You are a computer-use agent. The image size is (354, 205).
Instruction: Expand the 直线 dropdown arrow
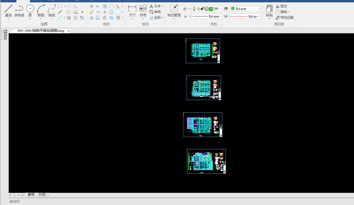tap(8, 19)
